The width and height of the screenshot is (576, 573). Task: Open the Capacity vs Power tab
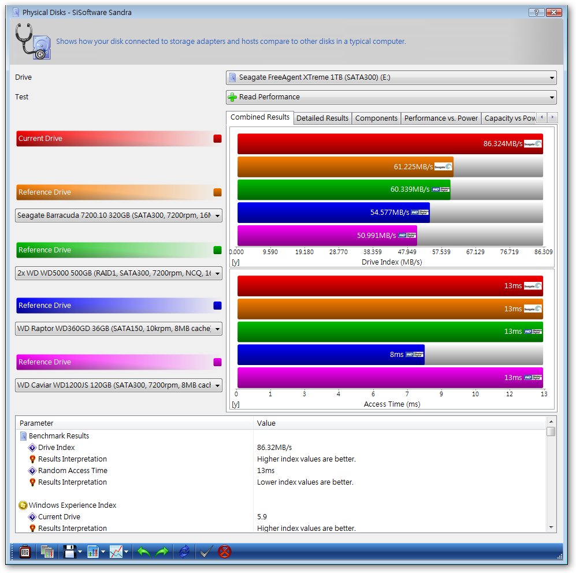(x=510, y=118)
